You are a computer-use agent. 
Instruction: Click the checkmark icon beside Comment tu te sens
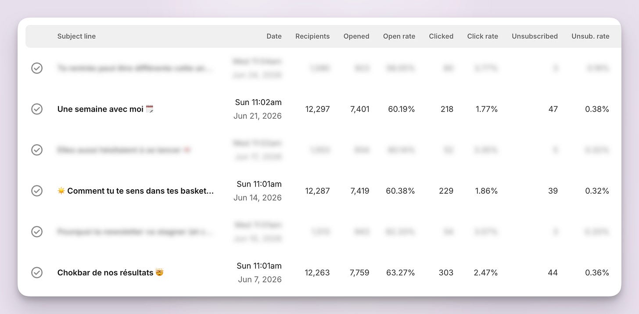37,191
